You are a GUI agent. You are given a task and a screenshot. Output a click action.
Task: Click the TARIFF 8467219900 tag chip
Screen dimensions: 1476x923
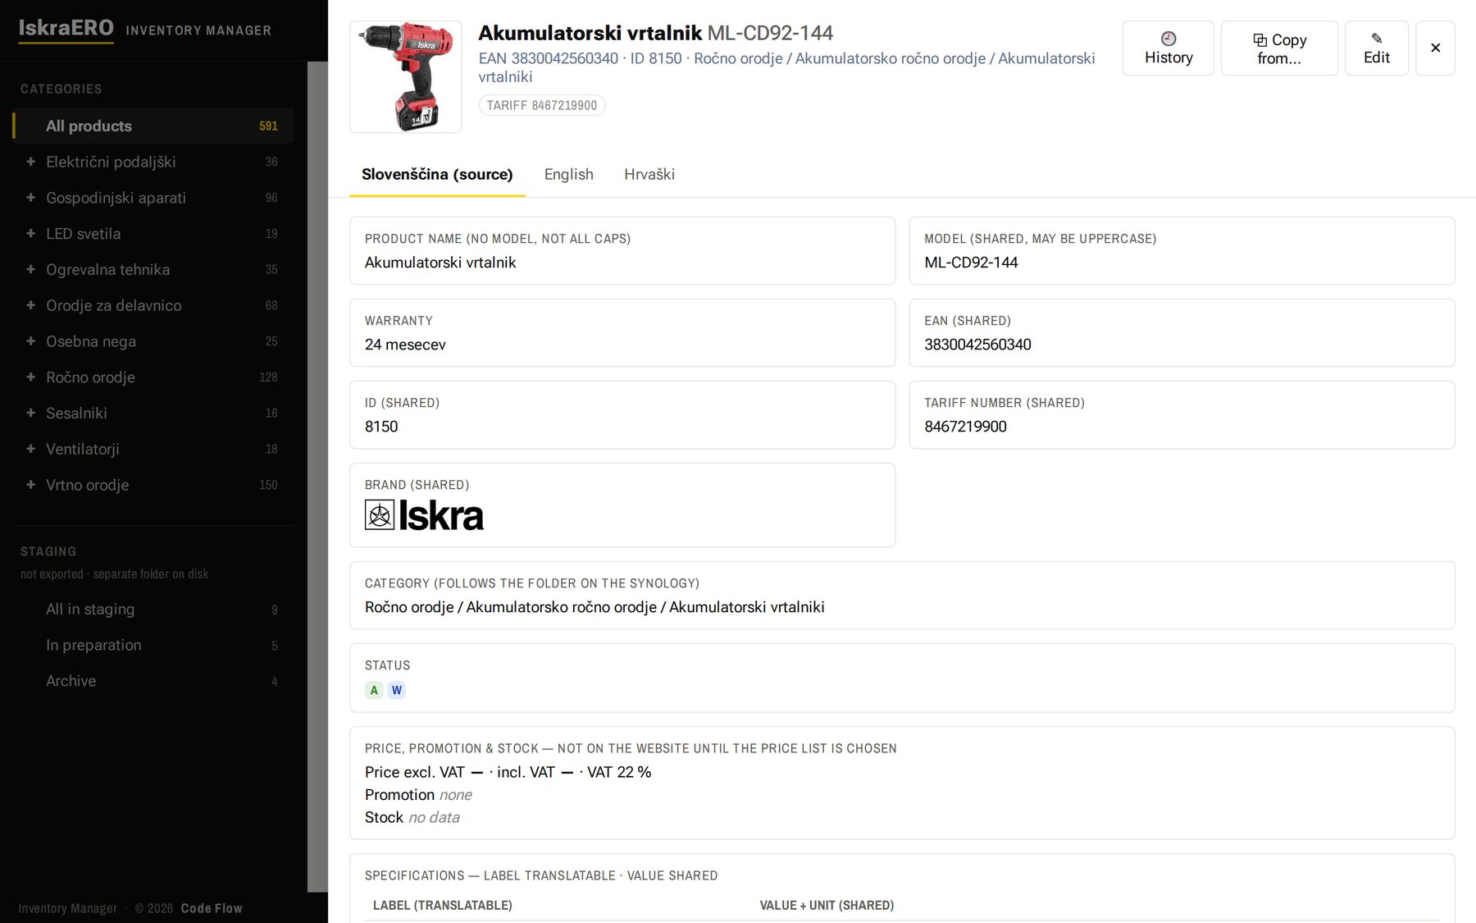(542, 105)
